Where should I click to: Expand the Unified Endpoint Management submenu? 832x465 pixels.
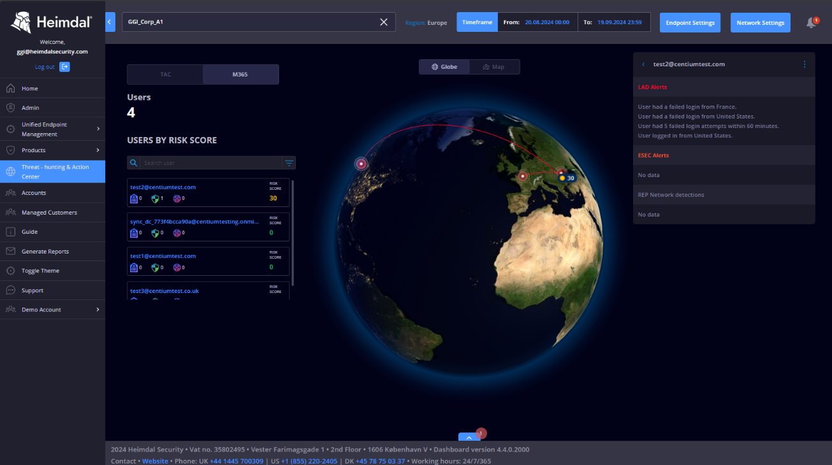pyautogui.click(x=98, y=129)
